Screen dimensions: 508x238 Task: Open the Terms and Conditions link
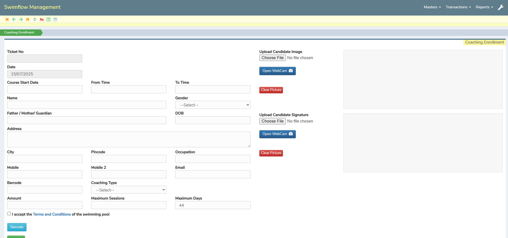tap(52, 214)
